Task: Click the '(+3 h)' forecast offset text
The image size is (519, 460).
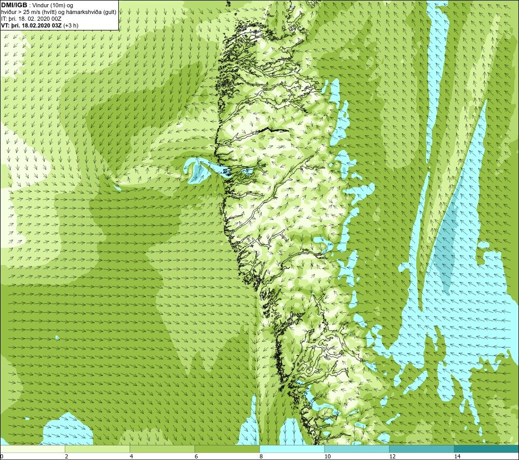Action: click(x=71, y=25)
